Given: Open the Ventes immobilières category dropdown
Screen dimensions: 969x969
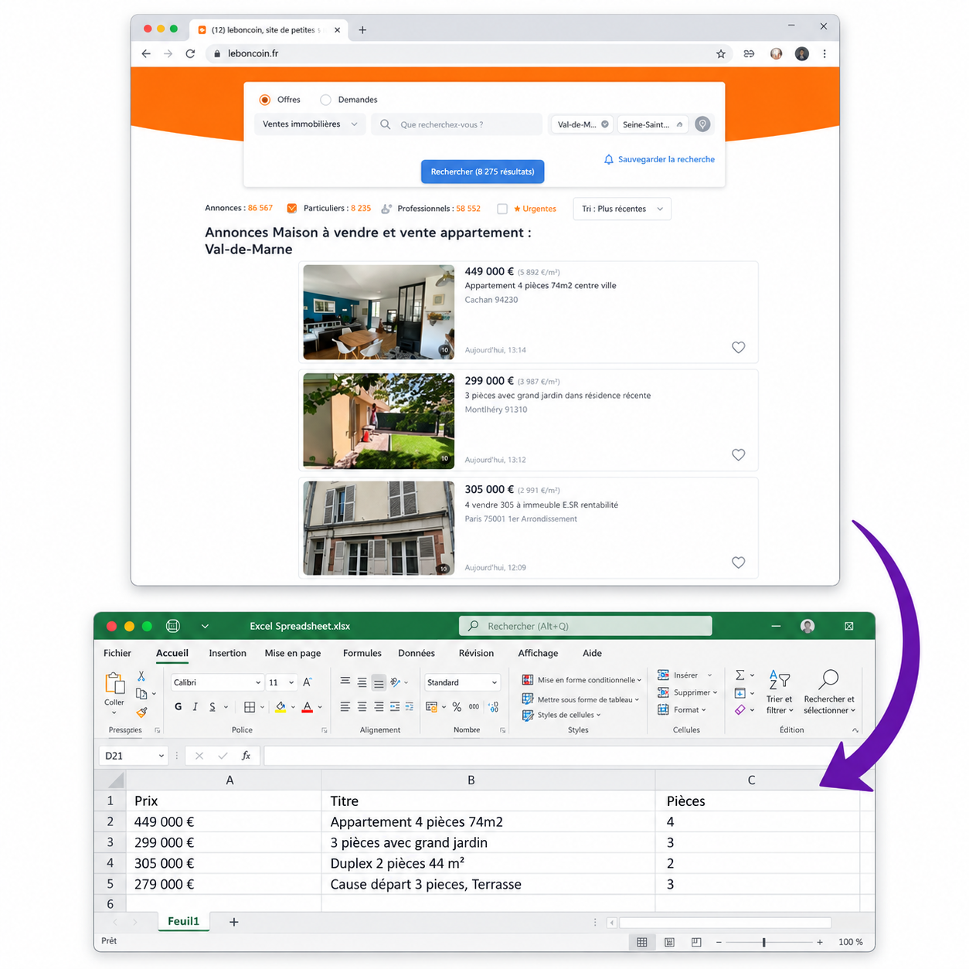Looking at the screenshot, I should [x=310, y=124].
